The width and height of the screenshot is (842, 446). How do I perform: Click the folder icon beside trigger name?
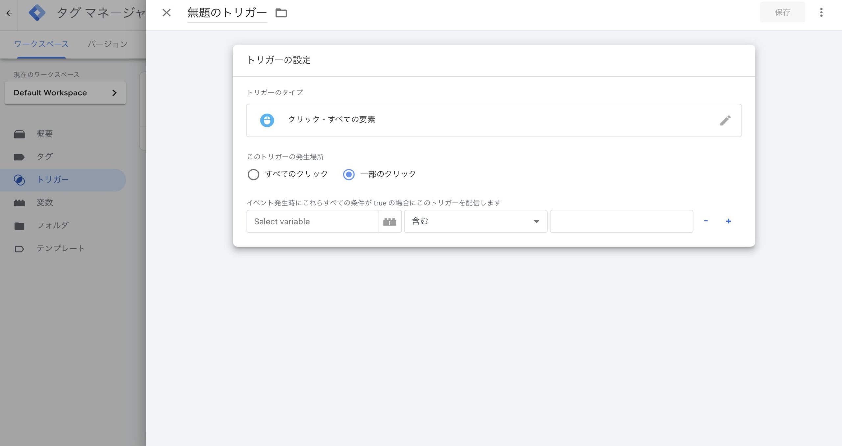[281, 13]
